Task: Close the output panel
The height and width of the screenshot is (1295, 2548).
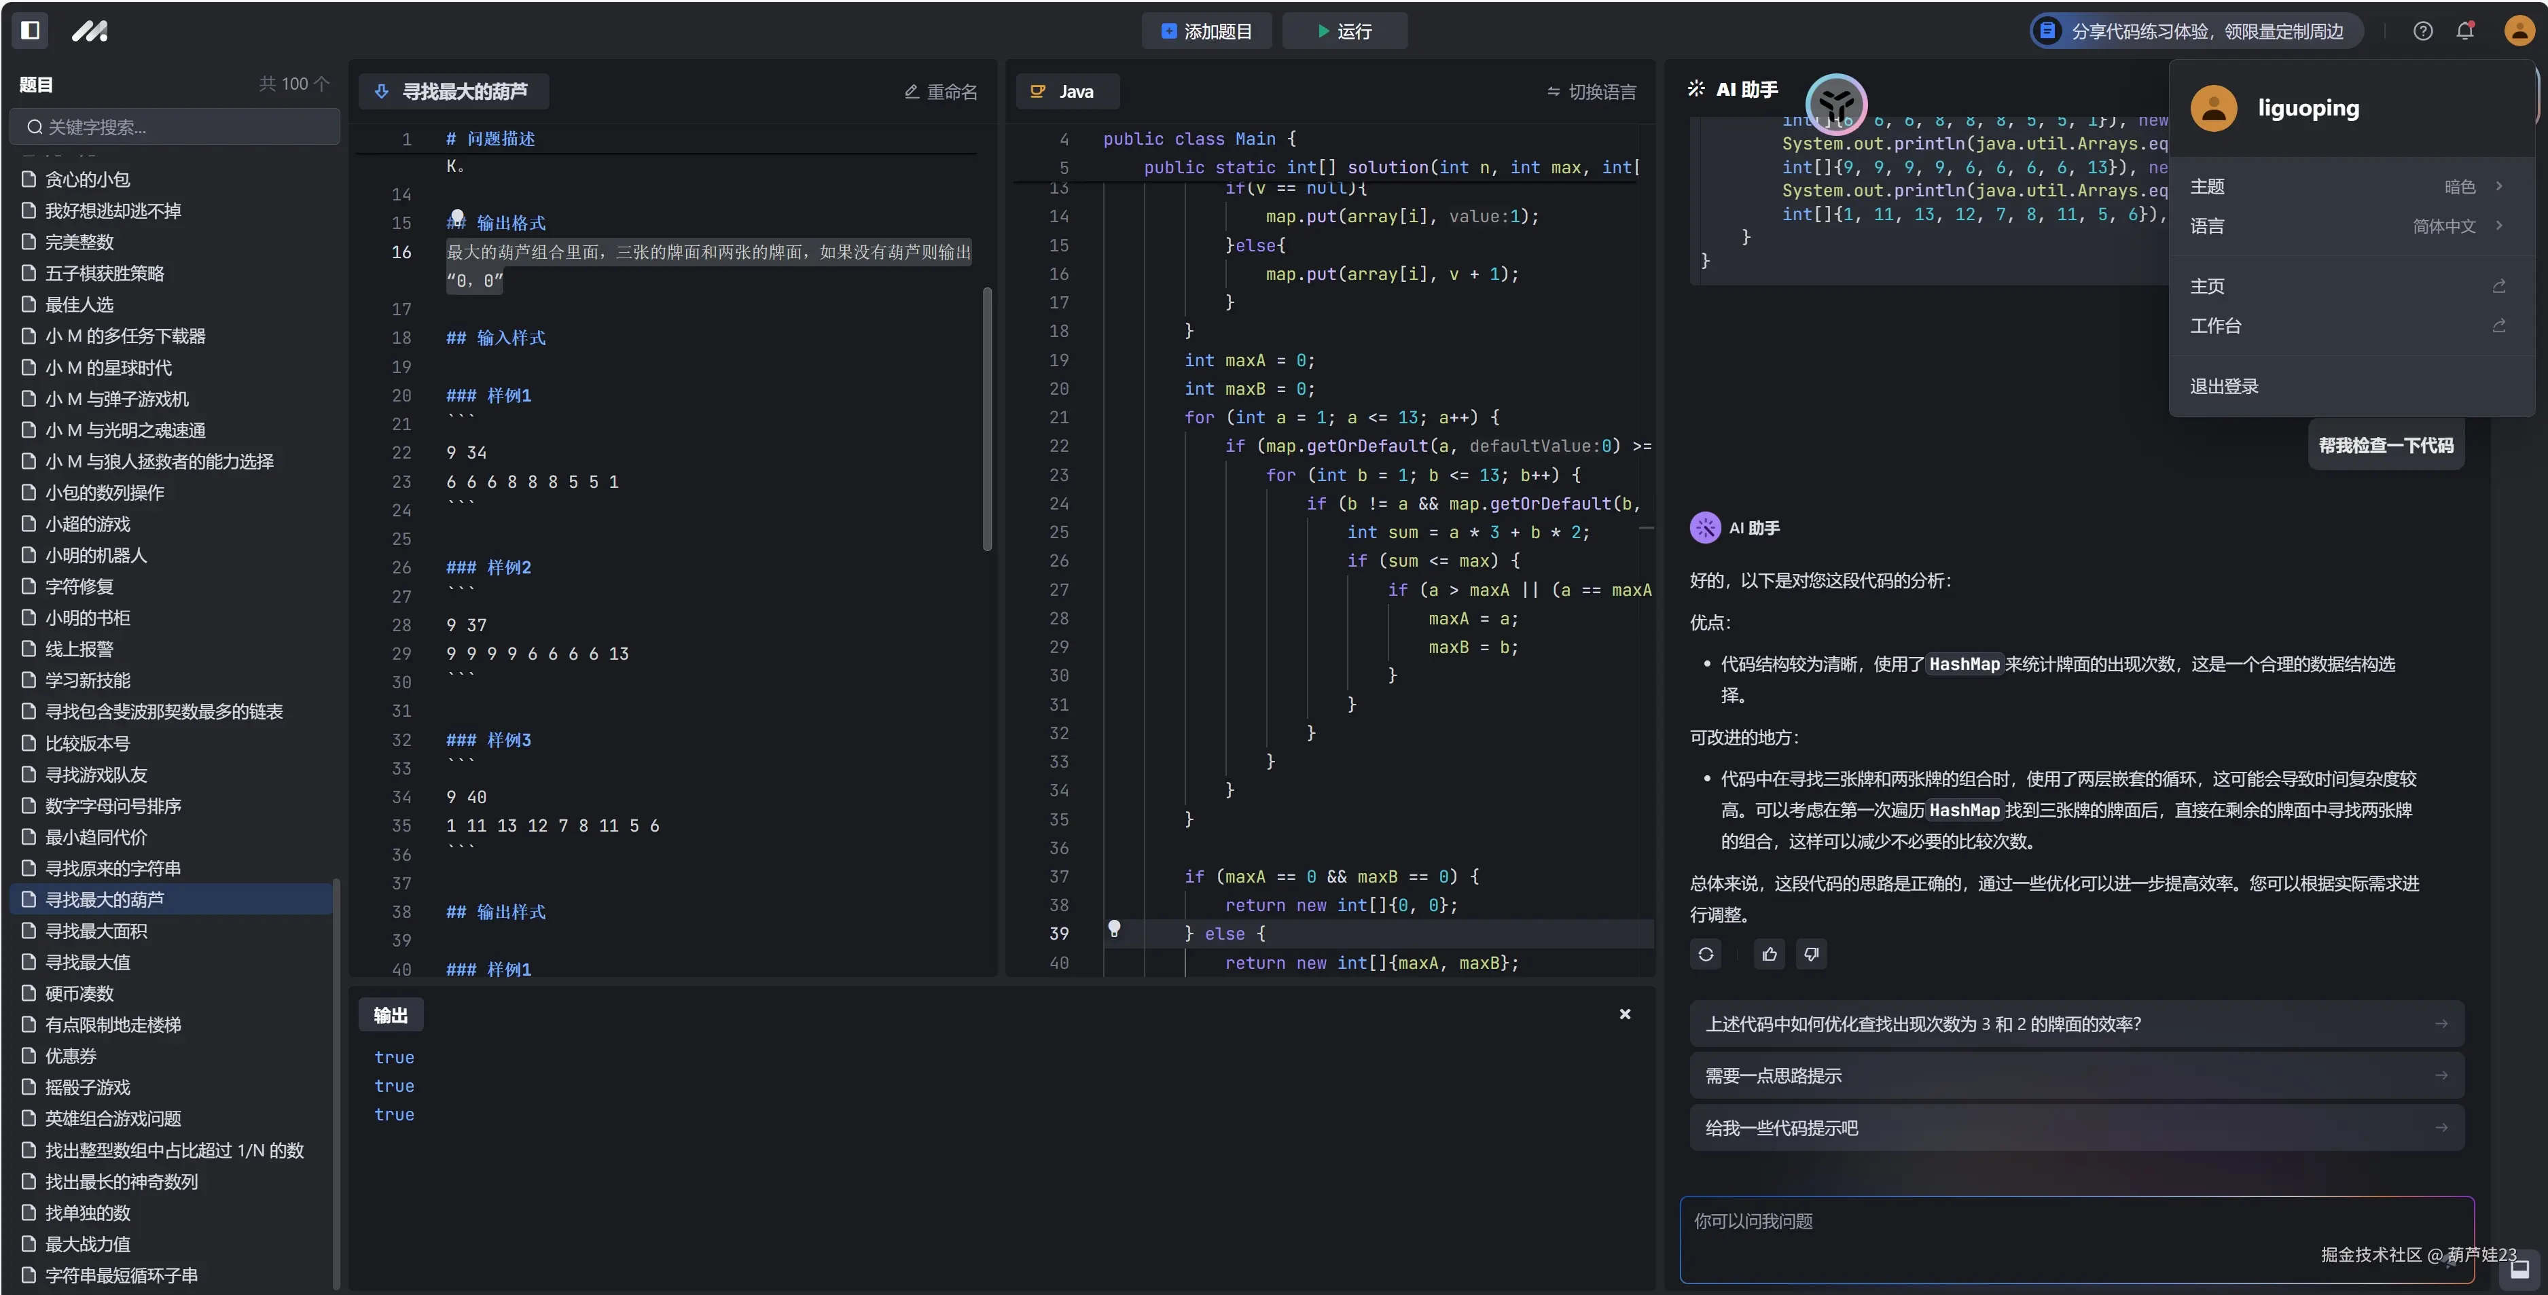Action: pyautogui.click(x=1625, y=1014)
